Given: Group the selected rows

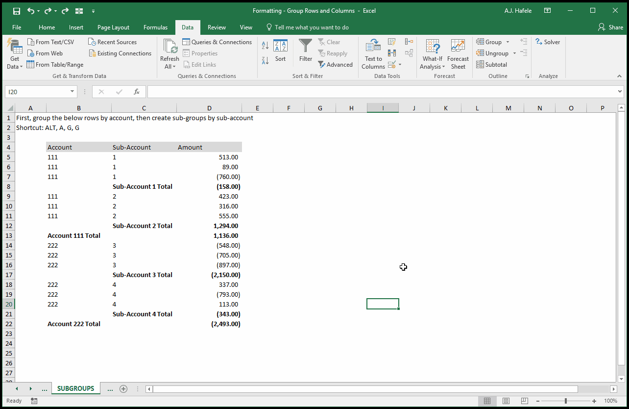Looking at the screenshot, I should tap(489, 42).
